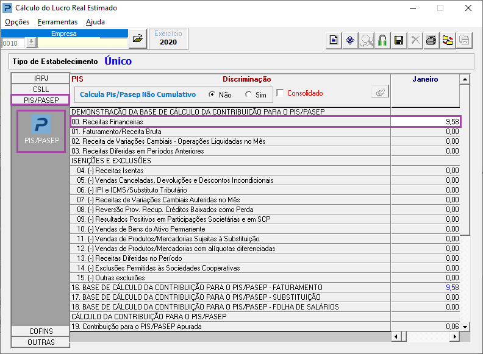The height and width of the screenshot is (354, 483).
Task: Select row 14. Exclusões Permitidas às Sociedades Cooperativas
Action: point(231,268)
